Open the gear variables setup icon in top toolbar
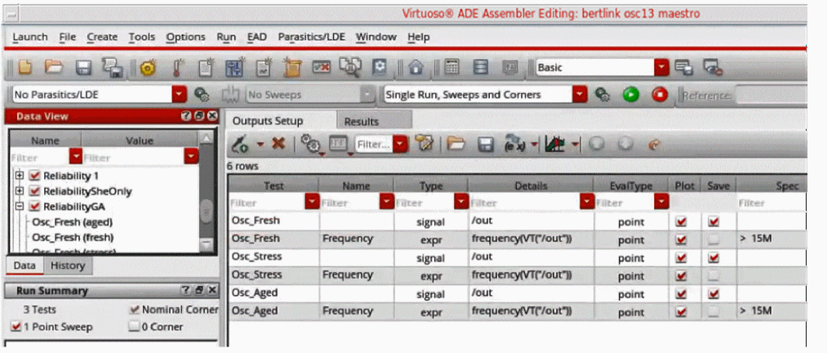Viewport: 827px width, 353px height. [x=148, y=68]
